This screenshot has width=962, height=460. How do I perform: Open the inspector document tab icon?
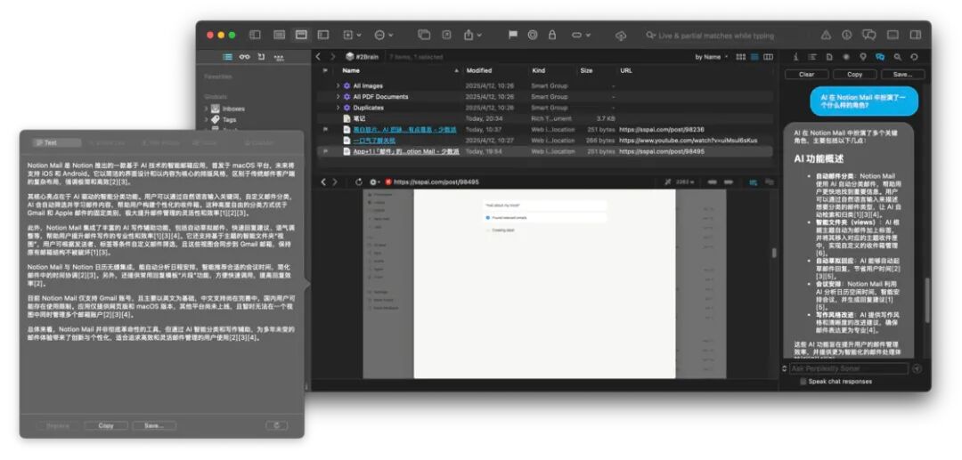(x=829, y=56)
